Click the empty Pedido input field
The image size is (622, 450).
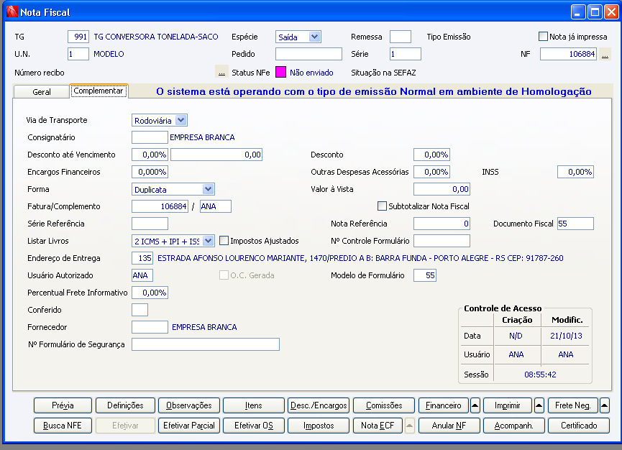coord(308,54)
